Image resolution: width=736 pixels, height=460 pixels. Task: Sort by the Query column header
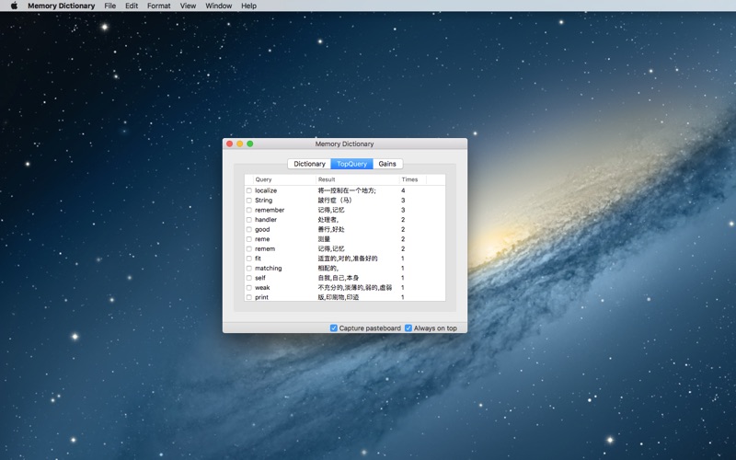pos(284,179)
